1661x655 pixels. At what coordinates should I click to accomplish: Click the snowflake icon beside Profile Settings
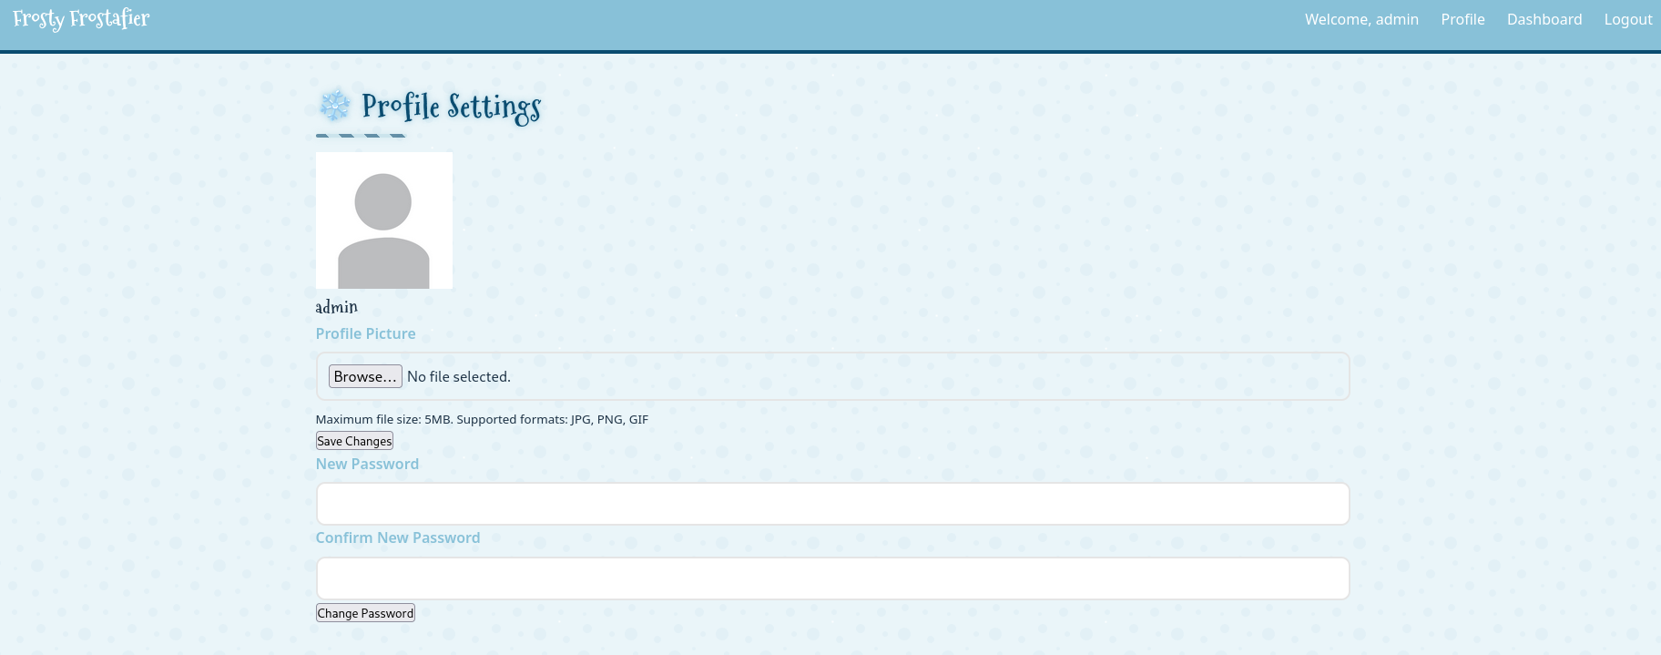[x=334, y=107]
